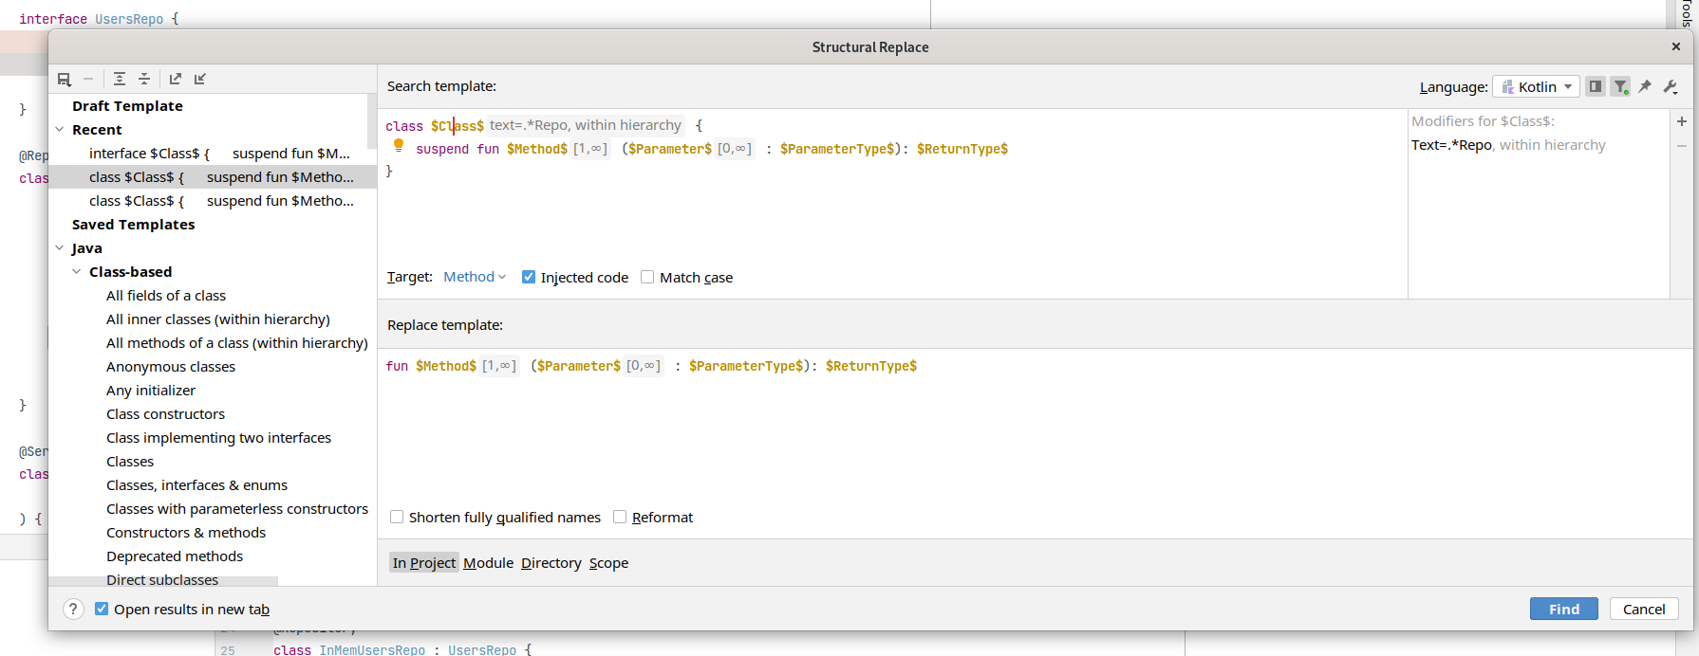The width and height of the screenshot is (1699, 656).
Task: Click the Import templates icon
Action: coord(200,80)
